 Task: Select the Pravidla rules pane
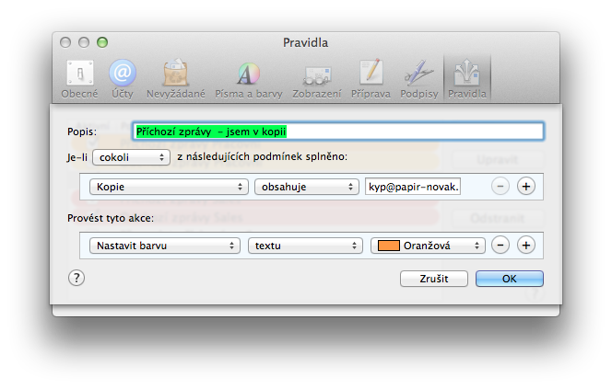point(466,77)
